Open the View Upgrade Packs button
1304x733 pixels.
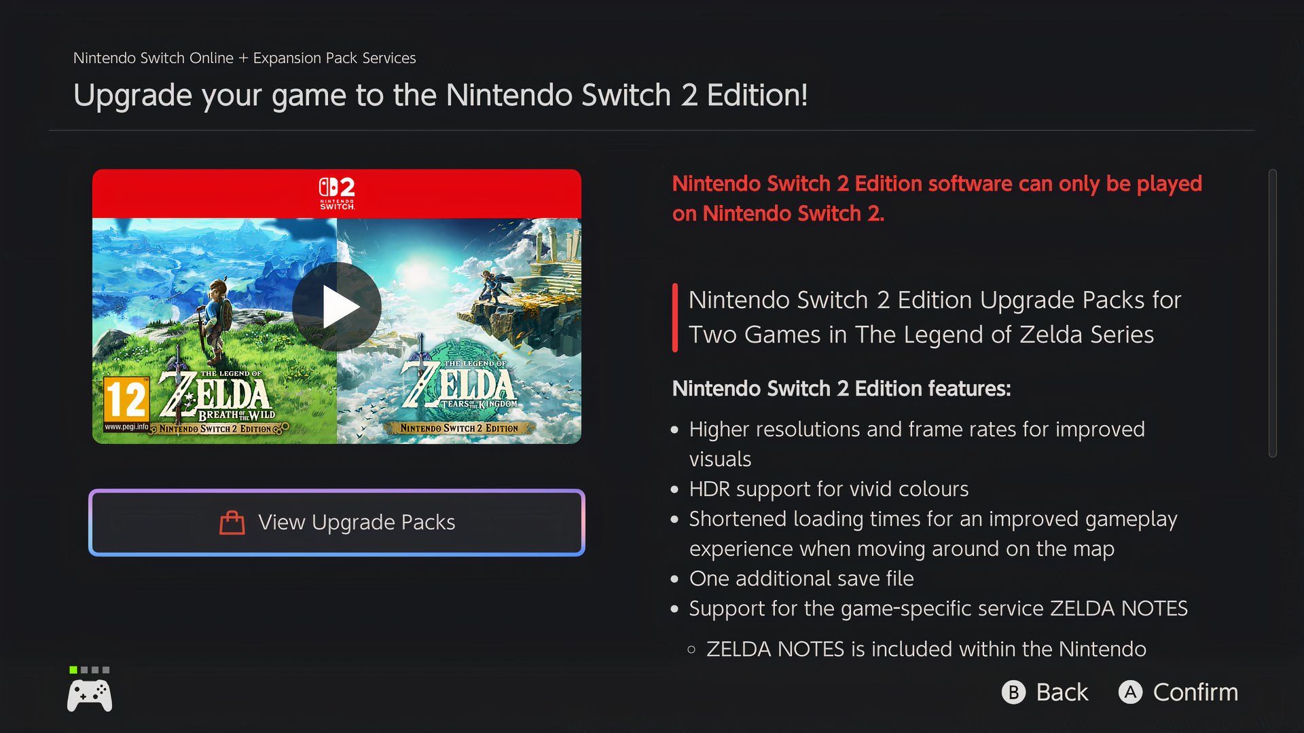tap(337, 523)
